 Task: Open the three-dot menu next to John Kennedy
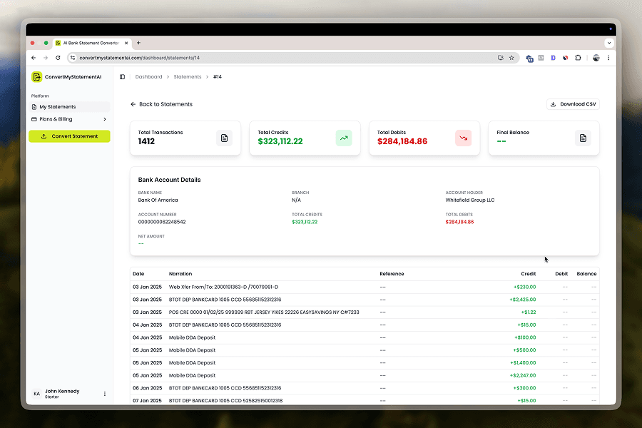(104, 394)
